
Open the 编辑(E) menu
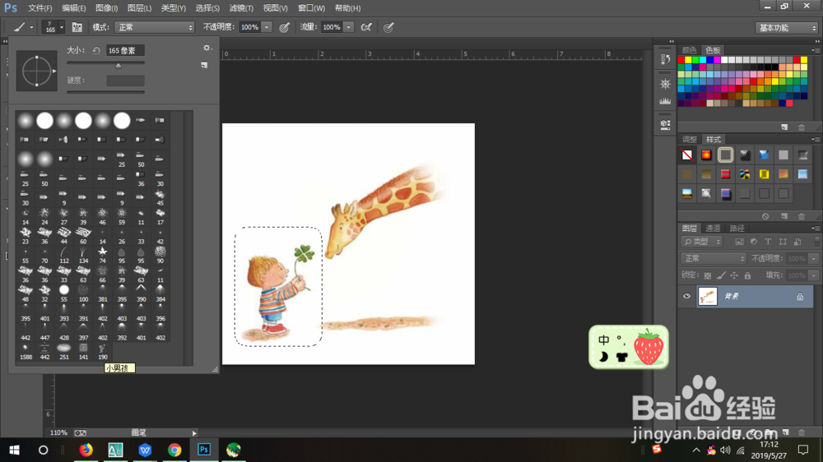tap(73, 8)
